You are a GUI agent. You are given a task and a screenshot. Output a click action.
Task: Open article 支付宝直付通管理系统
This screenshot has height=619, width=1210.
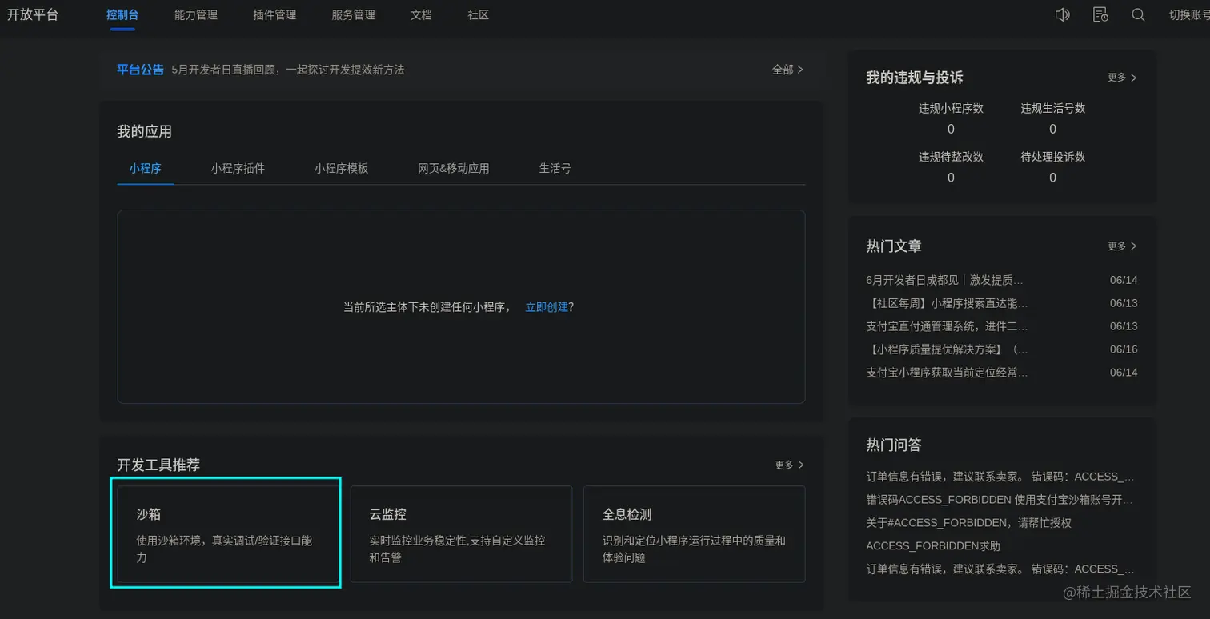tap(947, 326)
